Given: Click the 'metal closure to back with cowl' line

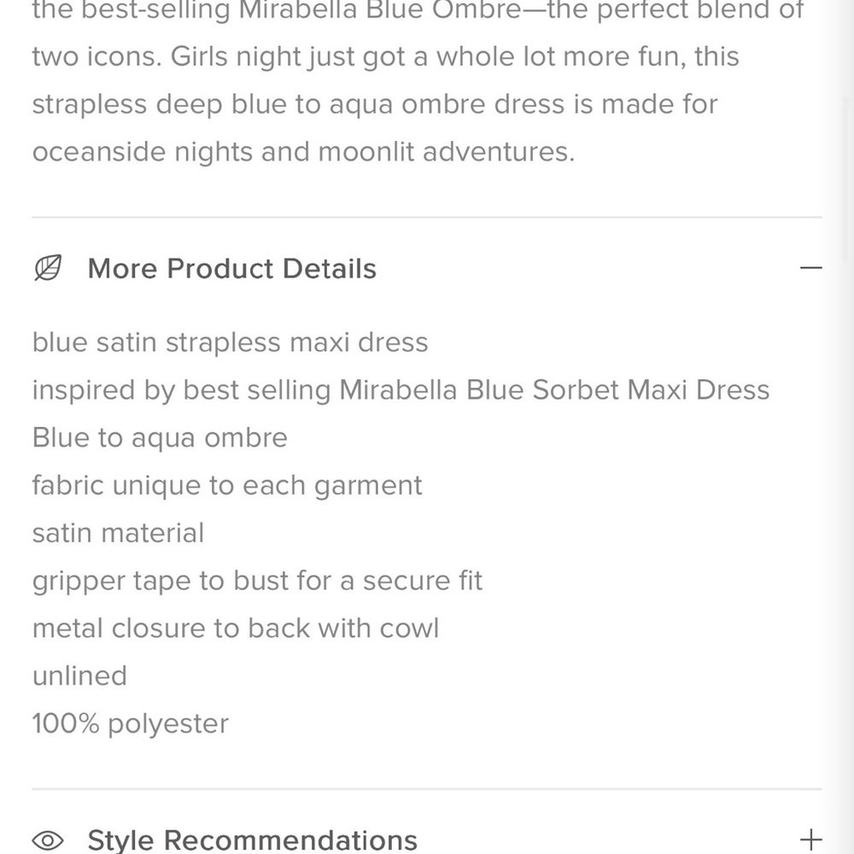Looking at the screenshot, I should [236, 629].
